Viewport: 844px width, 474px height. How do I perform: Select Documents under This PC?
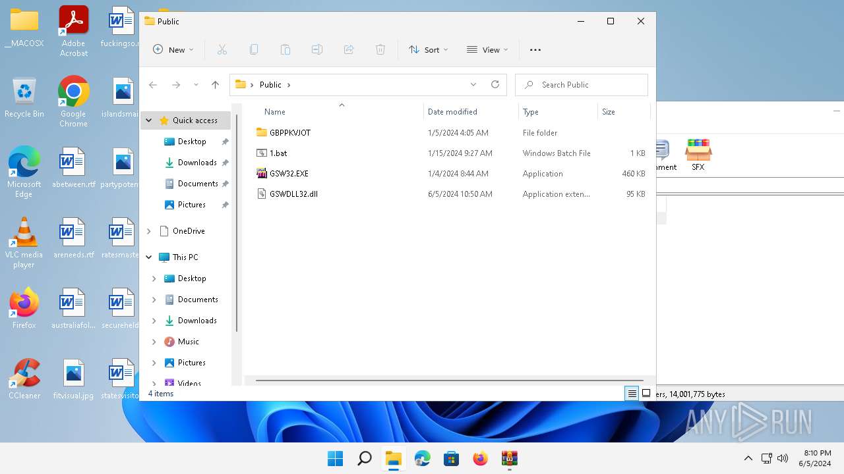[198, 300]
